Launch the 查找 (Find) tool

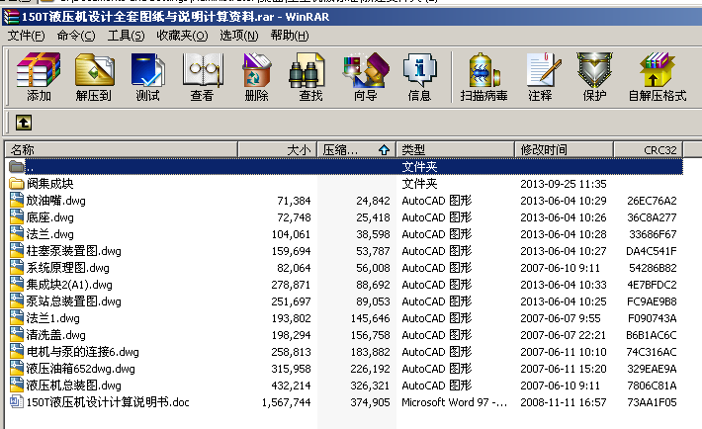click(310, 77)
